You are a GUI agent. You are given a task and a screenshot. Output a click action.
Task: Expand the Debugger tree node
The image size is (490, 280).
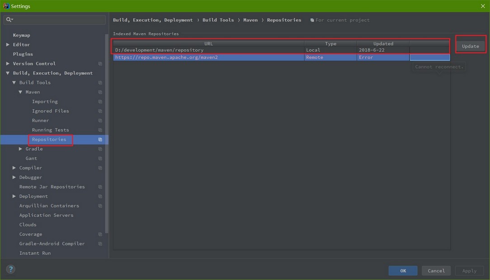[x=14, y=177]
